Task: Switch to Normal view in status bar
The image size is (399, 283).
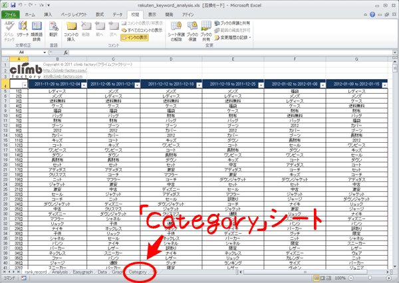Action: point(317,278)
